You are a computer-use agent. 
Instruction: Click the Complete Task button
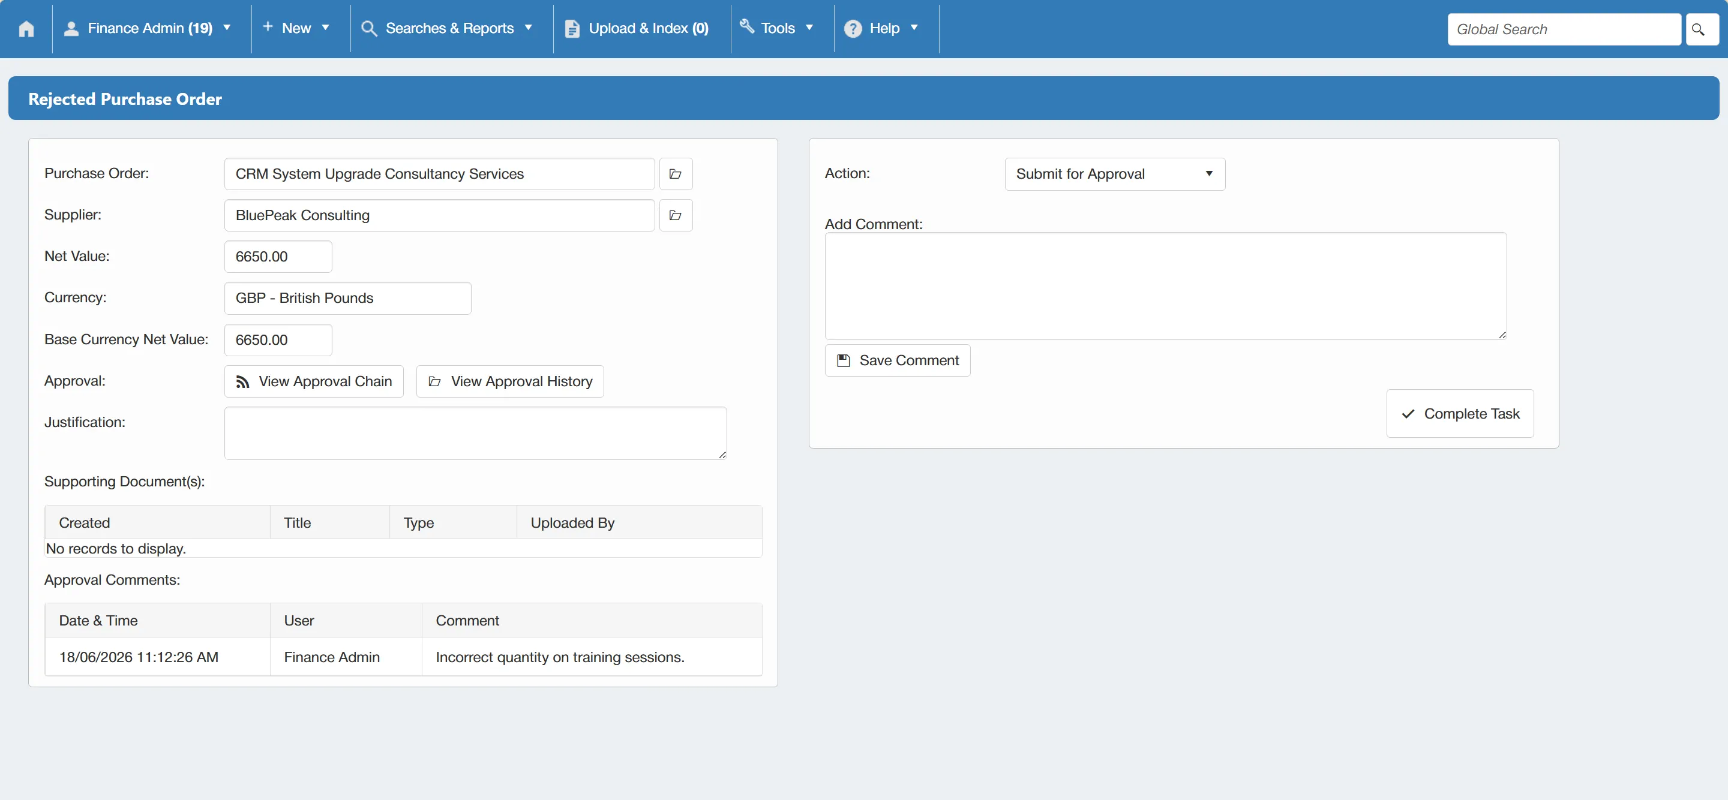(x=1460, y=414)
